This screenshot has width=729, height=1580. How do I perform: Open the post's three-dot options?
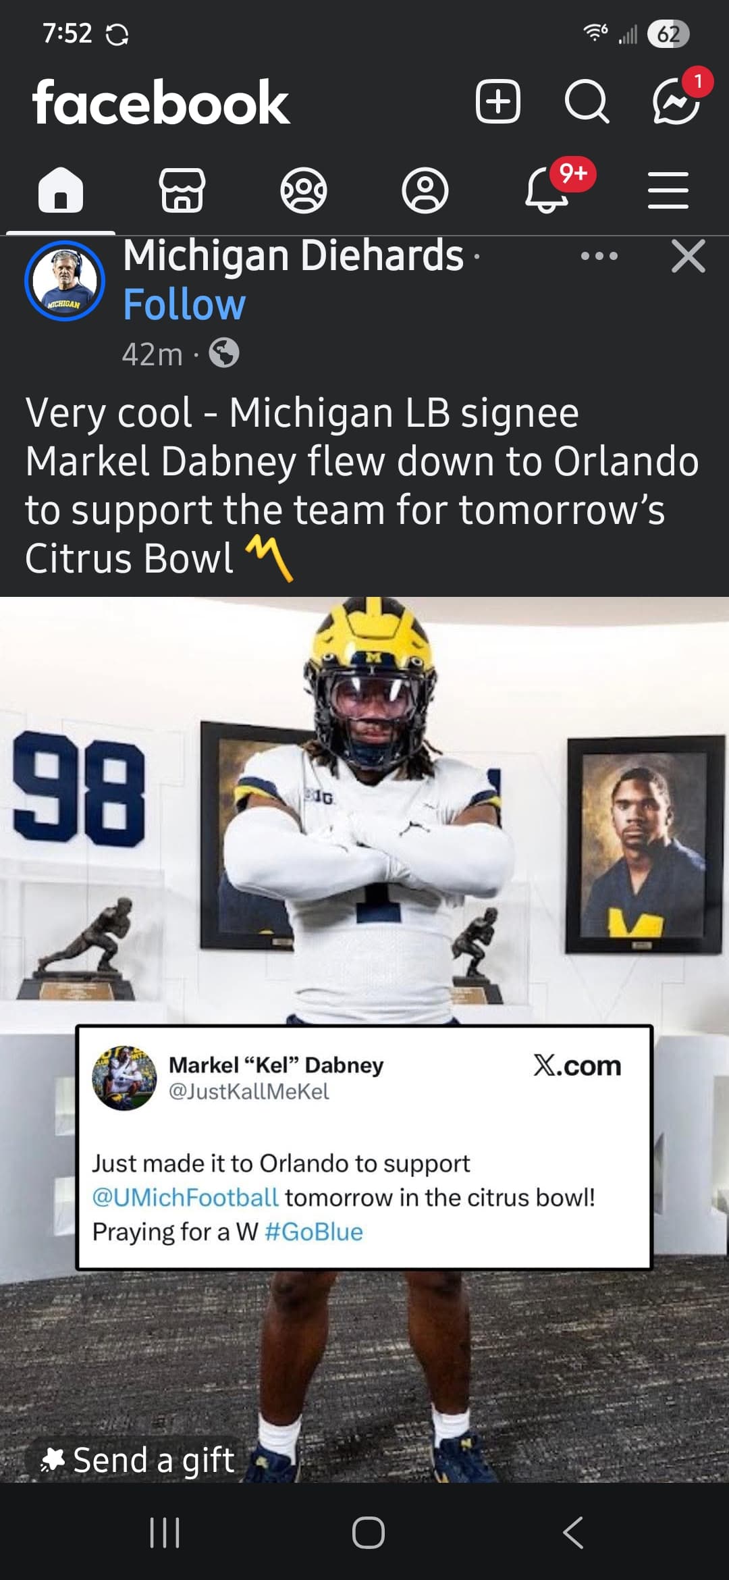[x=599, y=256]
